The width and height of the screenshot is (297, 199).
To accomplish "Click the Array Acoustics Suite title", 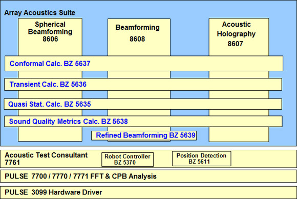I will (39, 13).
